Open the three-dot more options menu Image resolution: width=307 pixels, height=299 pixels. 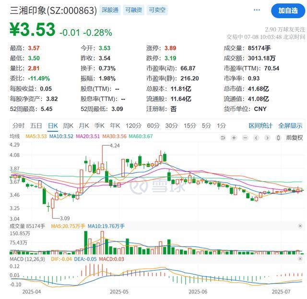pos(257,10)
